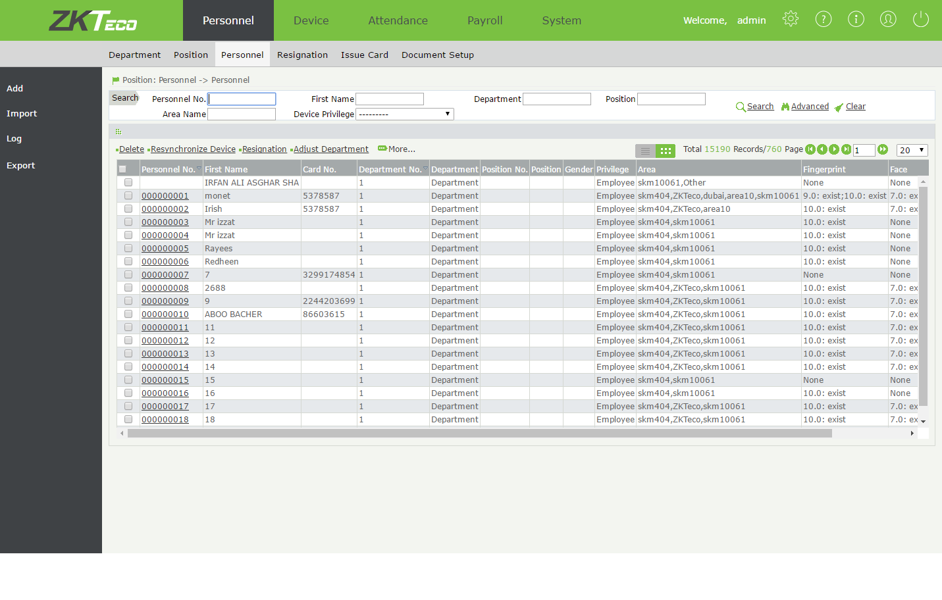
Task: Open the Device Privilege dropdown
Action: click(404, 114)
